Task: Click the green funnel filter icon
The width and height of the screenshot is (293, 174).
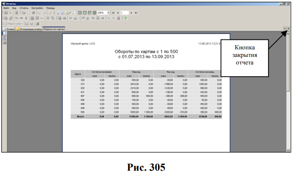Action: [x=126, y=18]
